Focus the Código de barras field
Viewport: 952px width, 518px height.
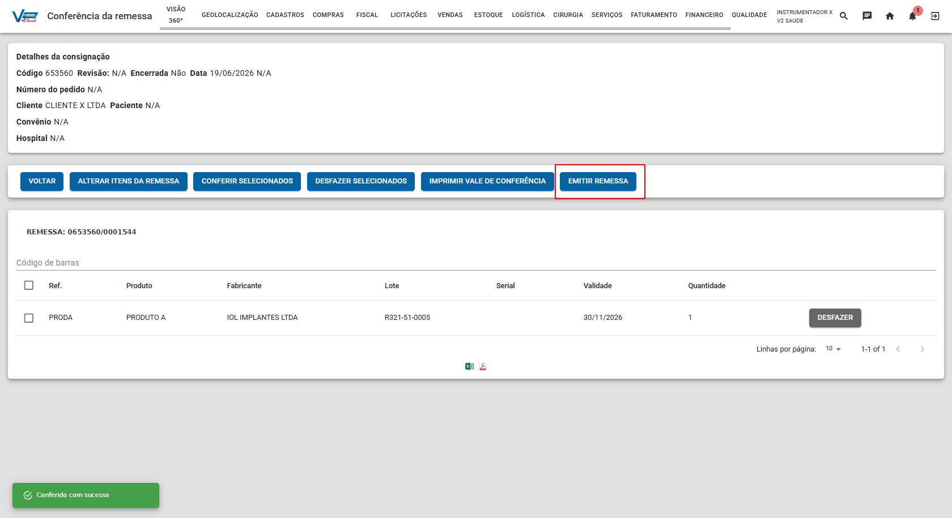click(476, 263)
